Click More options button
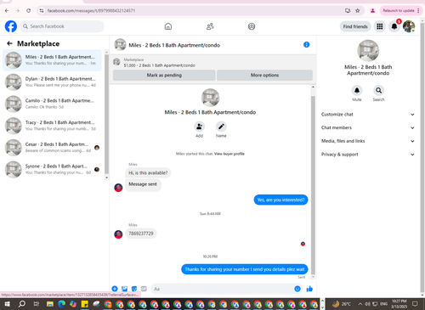Viewport: 425px width, 310px height. 264,75
